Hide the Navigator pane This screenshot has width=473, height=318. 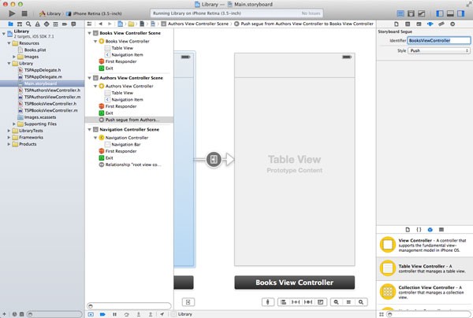pyautogui.click(x=440, y=13)
